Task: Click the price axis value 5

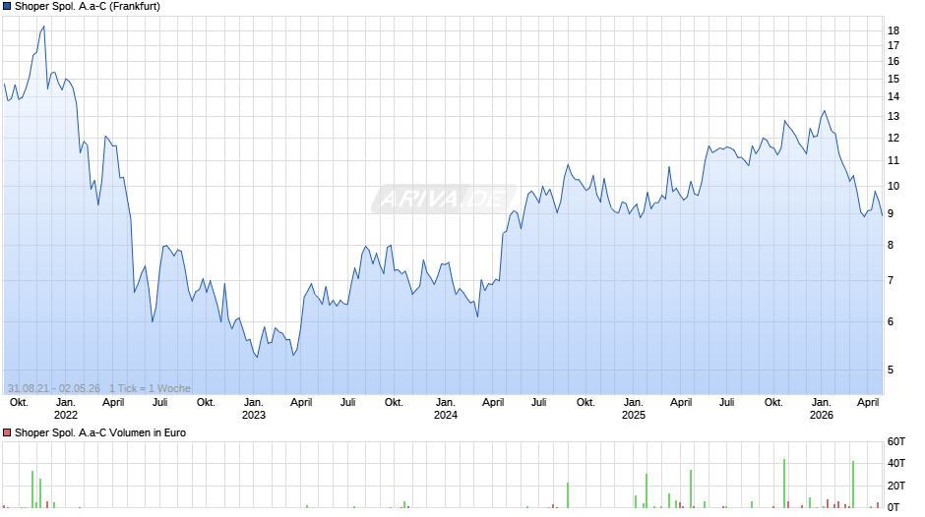Action: (x=891, y=371)
